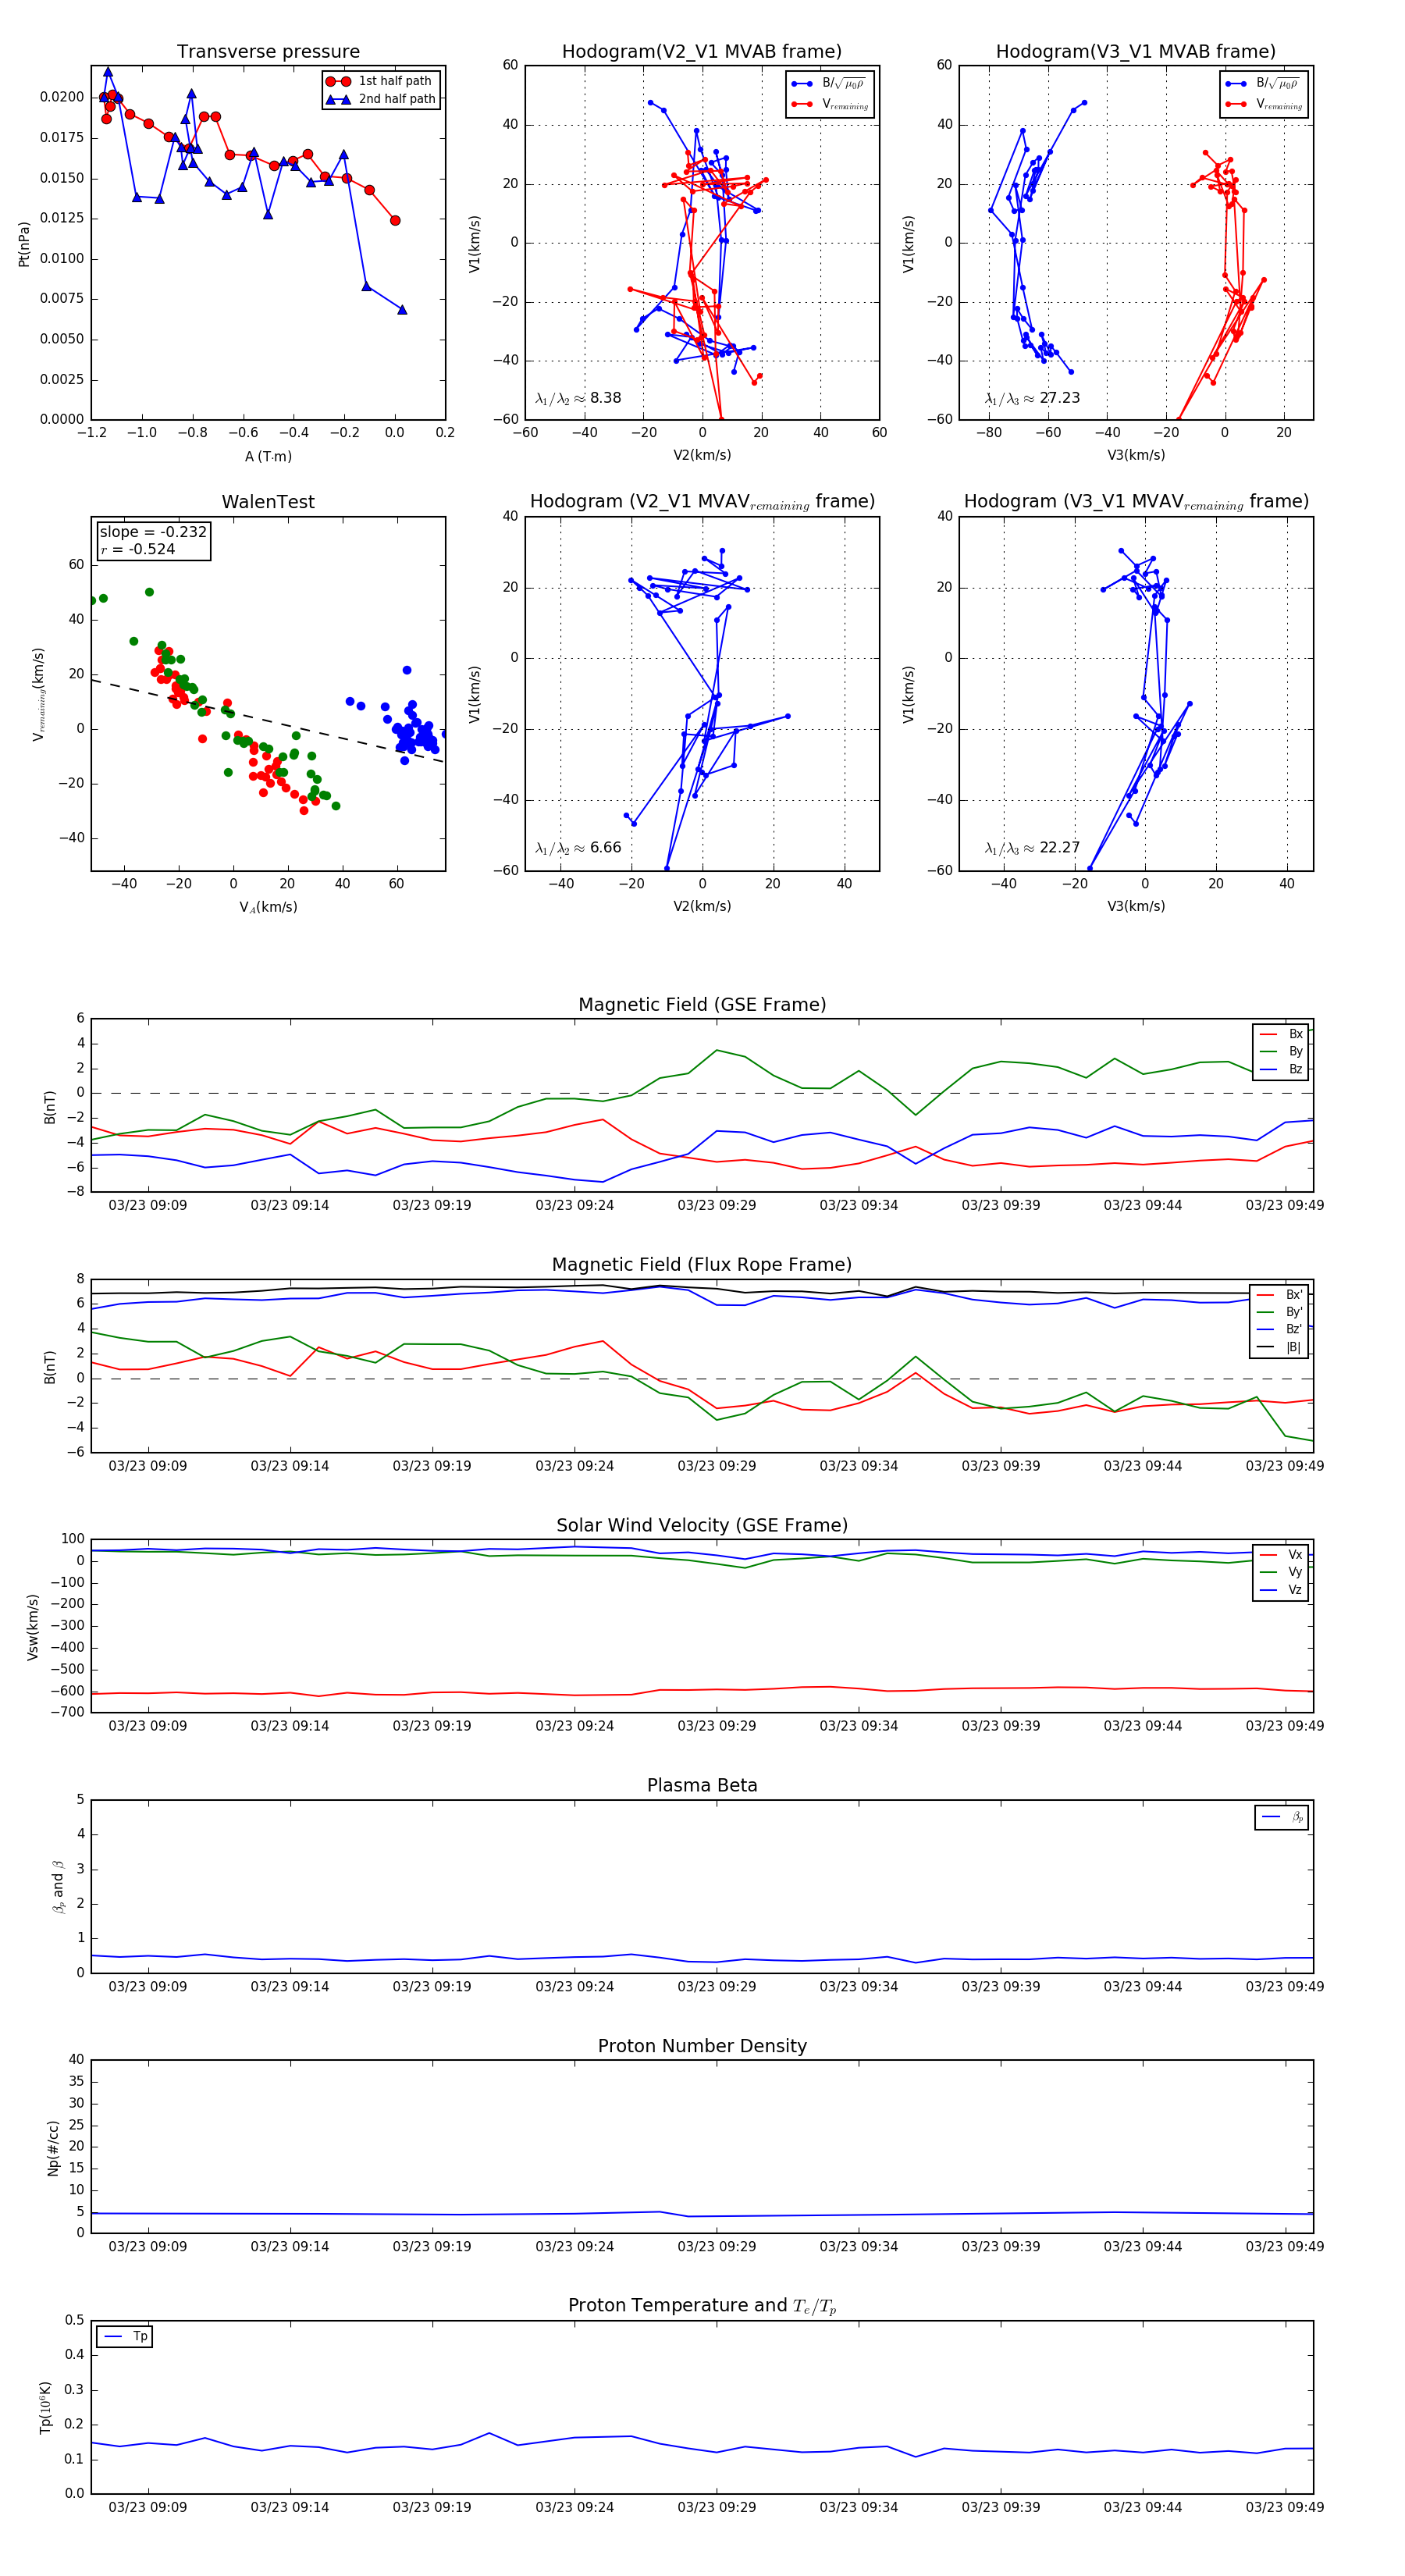The height and width of the screenshot is (2576, 1405).
Task: Click "Magnetic Field (Flux Rope Frame)" title
Action: click(x=702, y=1265)
